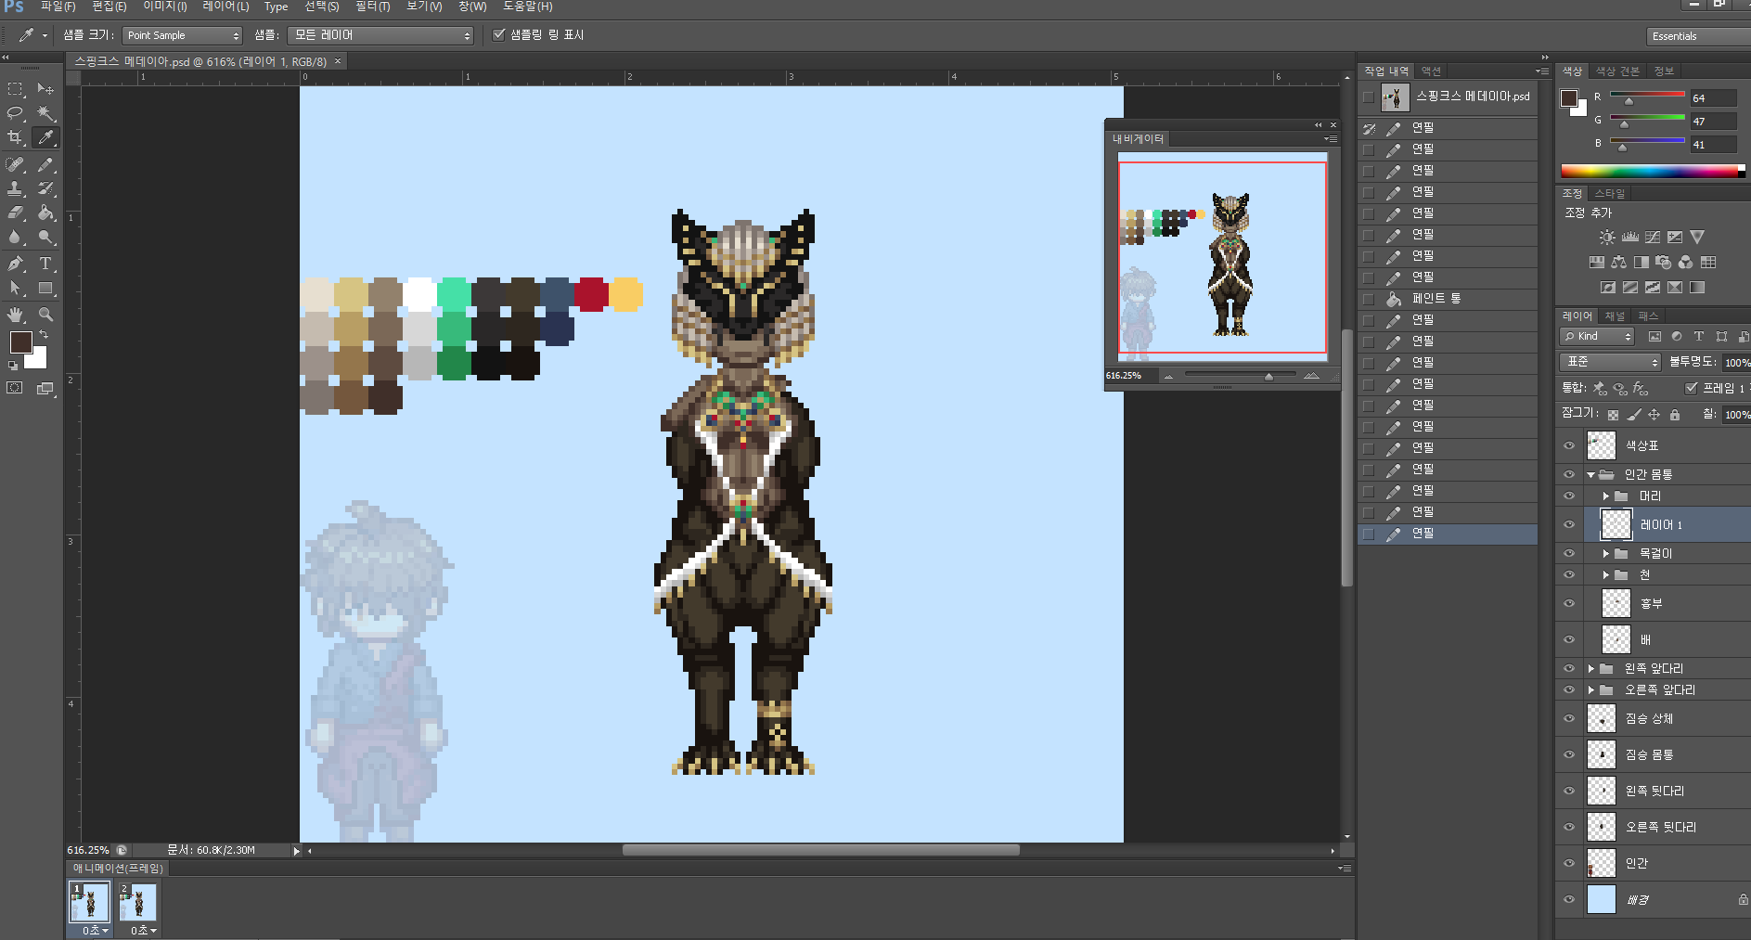Expand the 머리 layer group
This screenshot has height=940, width=1751.
[1606, 496]
